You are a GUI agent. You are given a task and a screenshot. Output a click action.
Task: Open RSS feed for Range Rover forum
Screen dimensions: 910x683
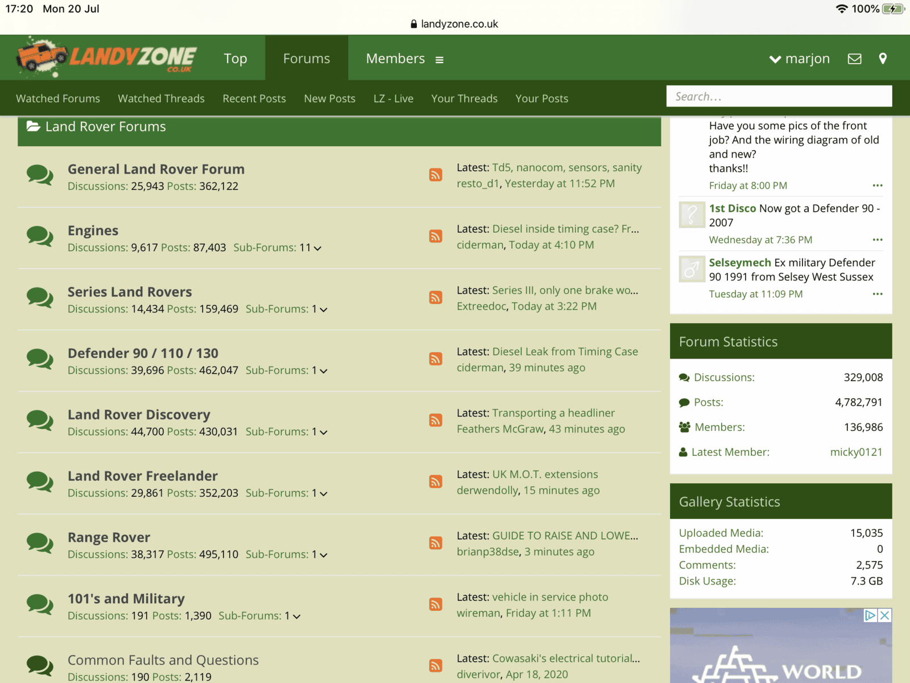click(x=436, y=543)
